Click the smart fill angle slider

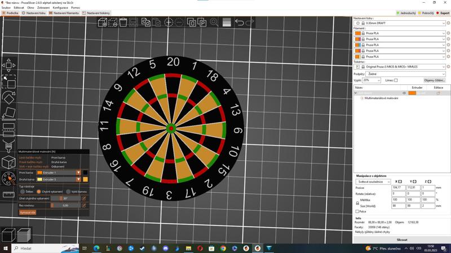(65, 198)
